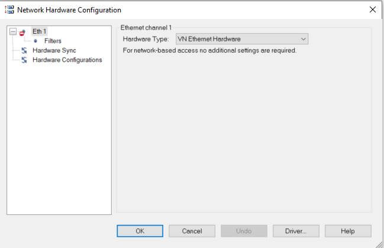Screen dimensions: 384x248
Task: Confirm the dialog with OK
Action: [x=140, y=231]
